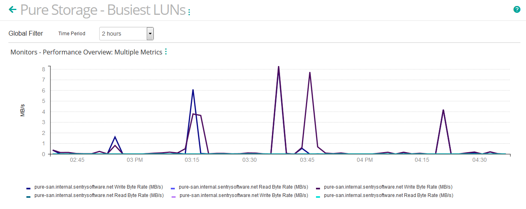The height and width of the screenshot is (209, 526).
Task: Click the 04 PM label on time axis
Action: point(364,160)
